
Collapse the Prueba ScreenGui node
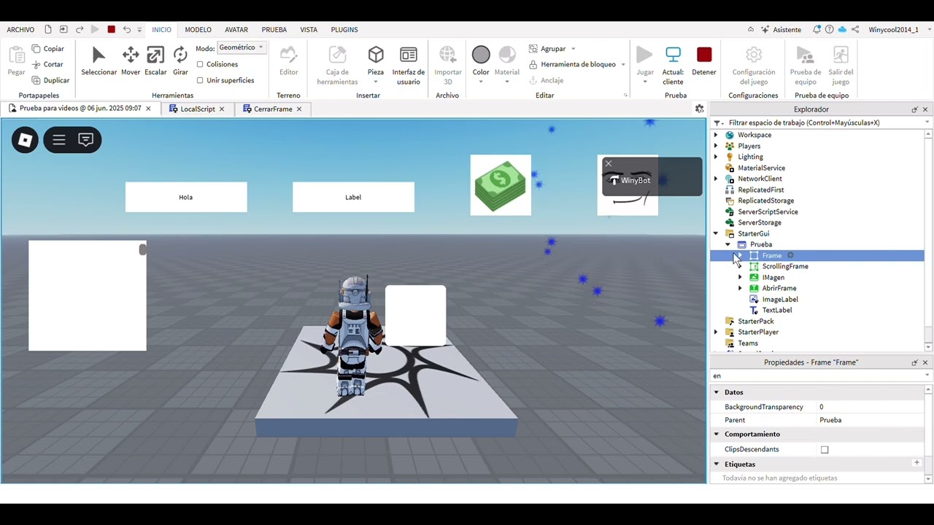tap(728, 244)
